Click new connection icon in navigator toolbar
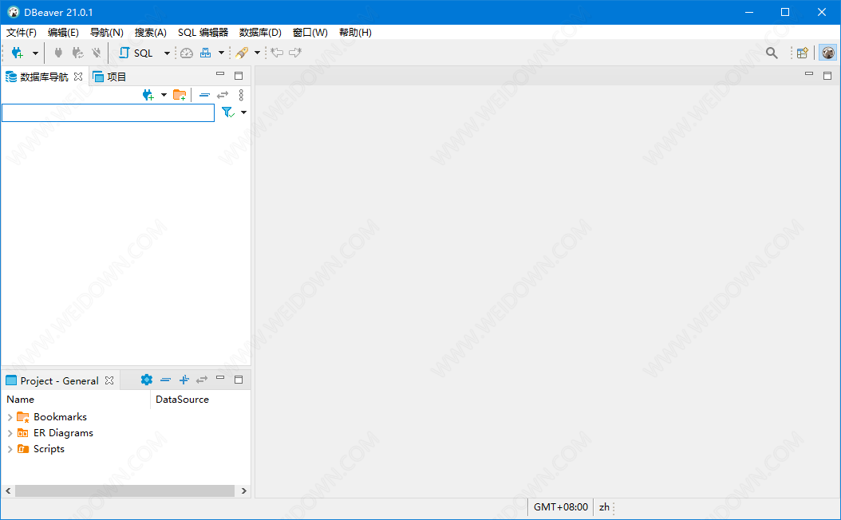This screenshot has height=520, width=841. pyautogui.click(x=148, y=95)
